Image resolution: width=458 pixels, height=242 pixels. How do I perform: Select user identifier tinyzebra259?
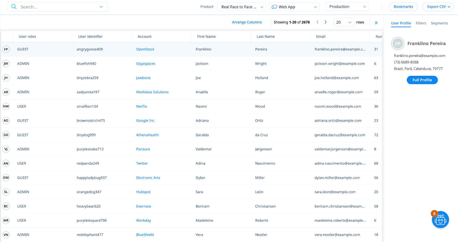tap(88, 78)
